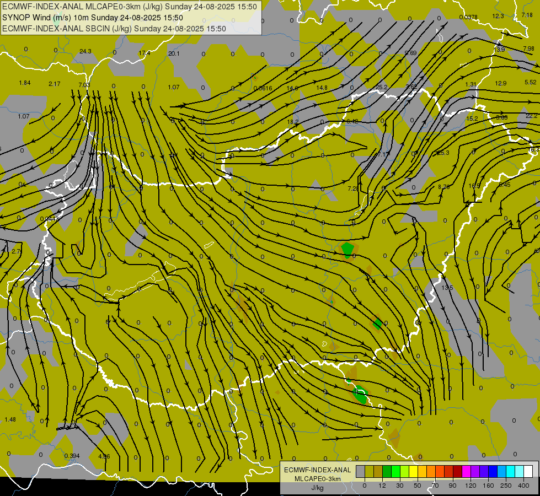Click the 0.394 value on the map
540x496 pixels.
tap(72, 456)
